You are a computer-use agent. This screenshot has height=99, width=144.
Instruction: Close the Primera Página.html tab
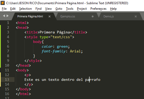[x=49, y=17]
